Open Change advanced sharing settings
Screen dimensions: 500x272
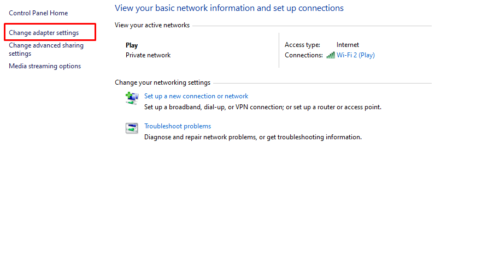[x=46, y=49]
